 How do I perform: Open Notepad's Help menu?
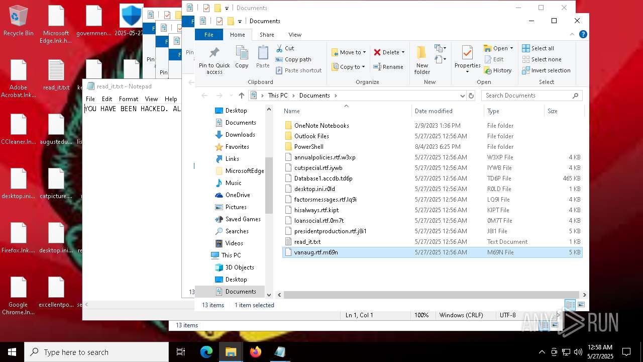171,99
